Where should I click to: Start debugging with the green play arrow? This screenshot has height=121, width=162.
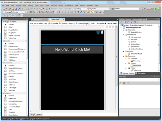pyautogui.click(x=50, y=9)
